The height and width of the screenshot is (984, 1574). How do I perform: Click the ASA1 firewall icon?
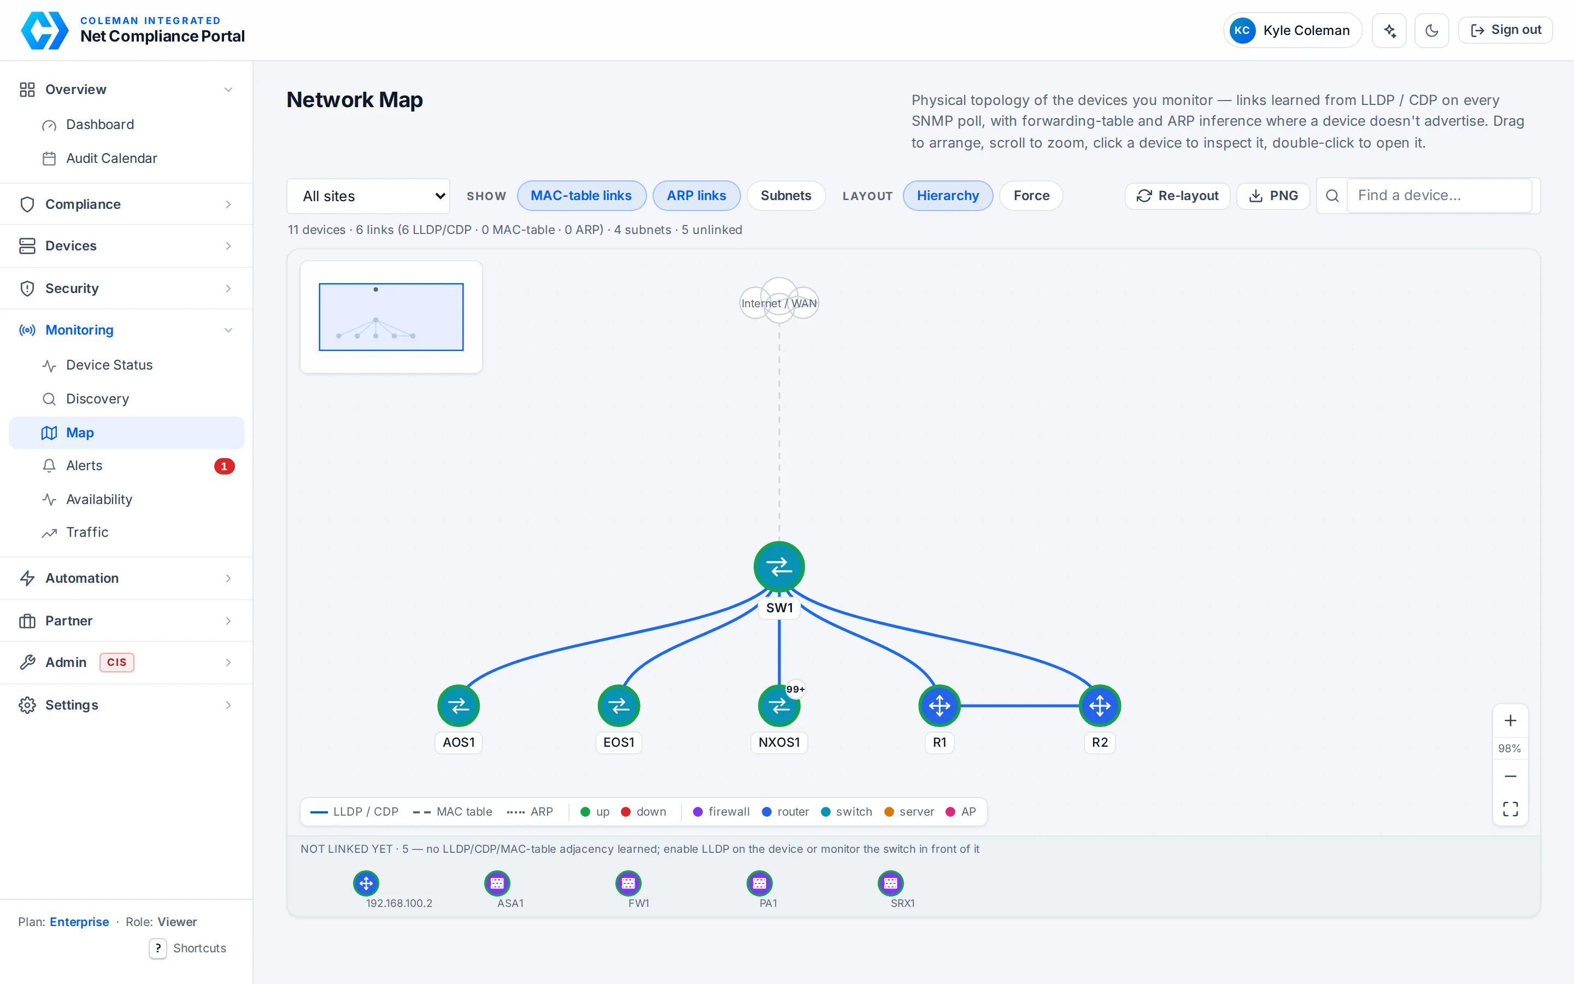click(x=497, y=883)
